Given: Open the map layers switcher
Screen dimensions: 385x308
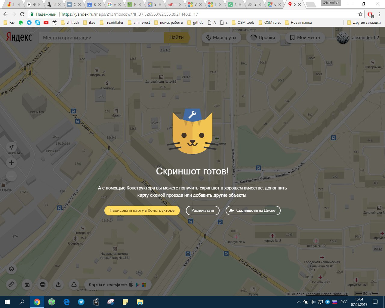Looking at the screenshot, I should point(11,269).
